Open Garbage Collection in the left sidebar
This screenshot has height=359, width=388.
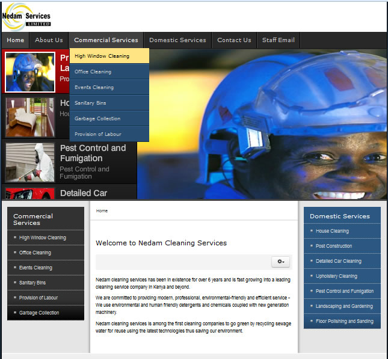tap(39, 313)
